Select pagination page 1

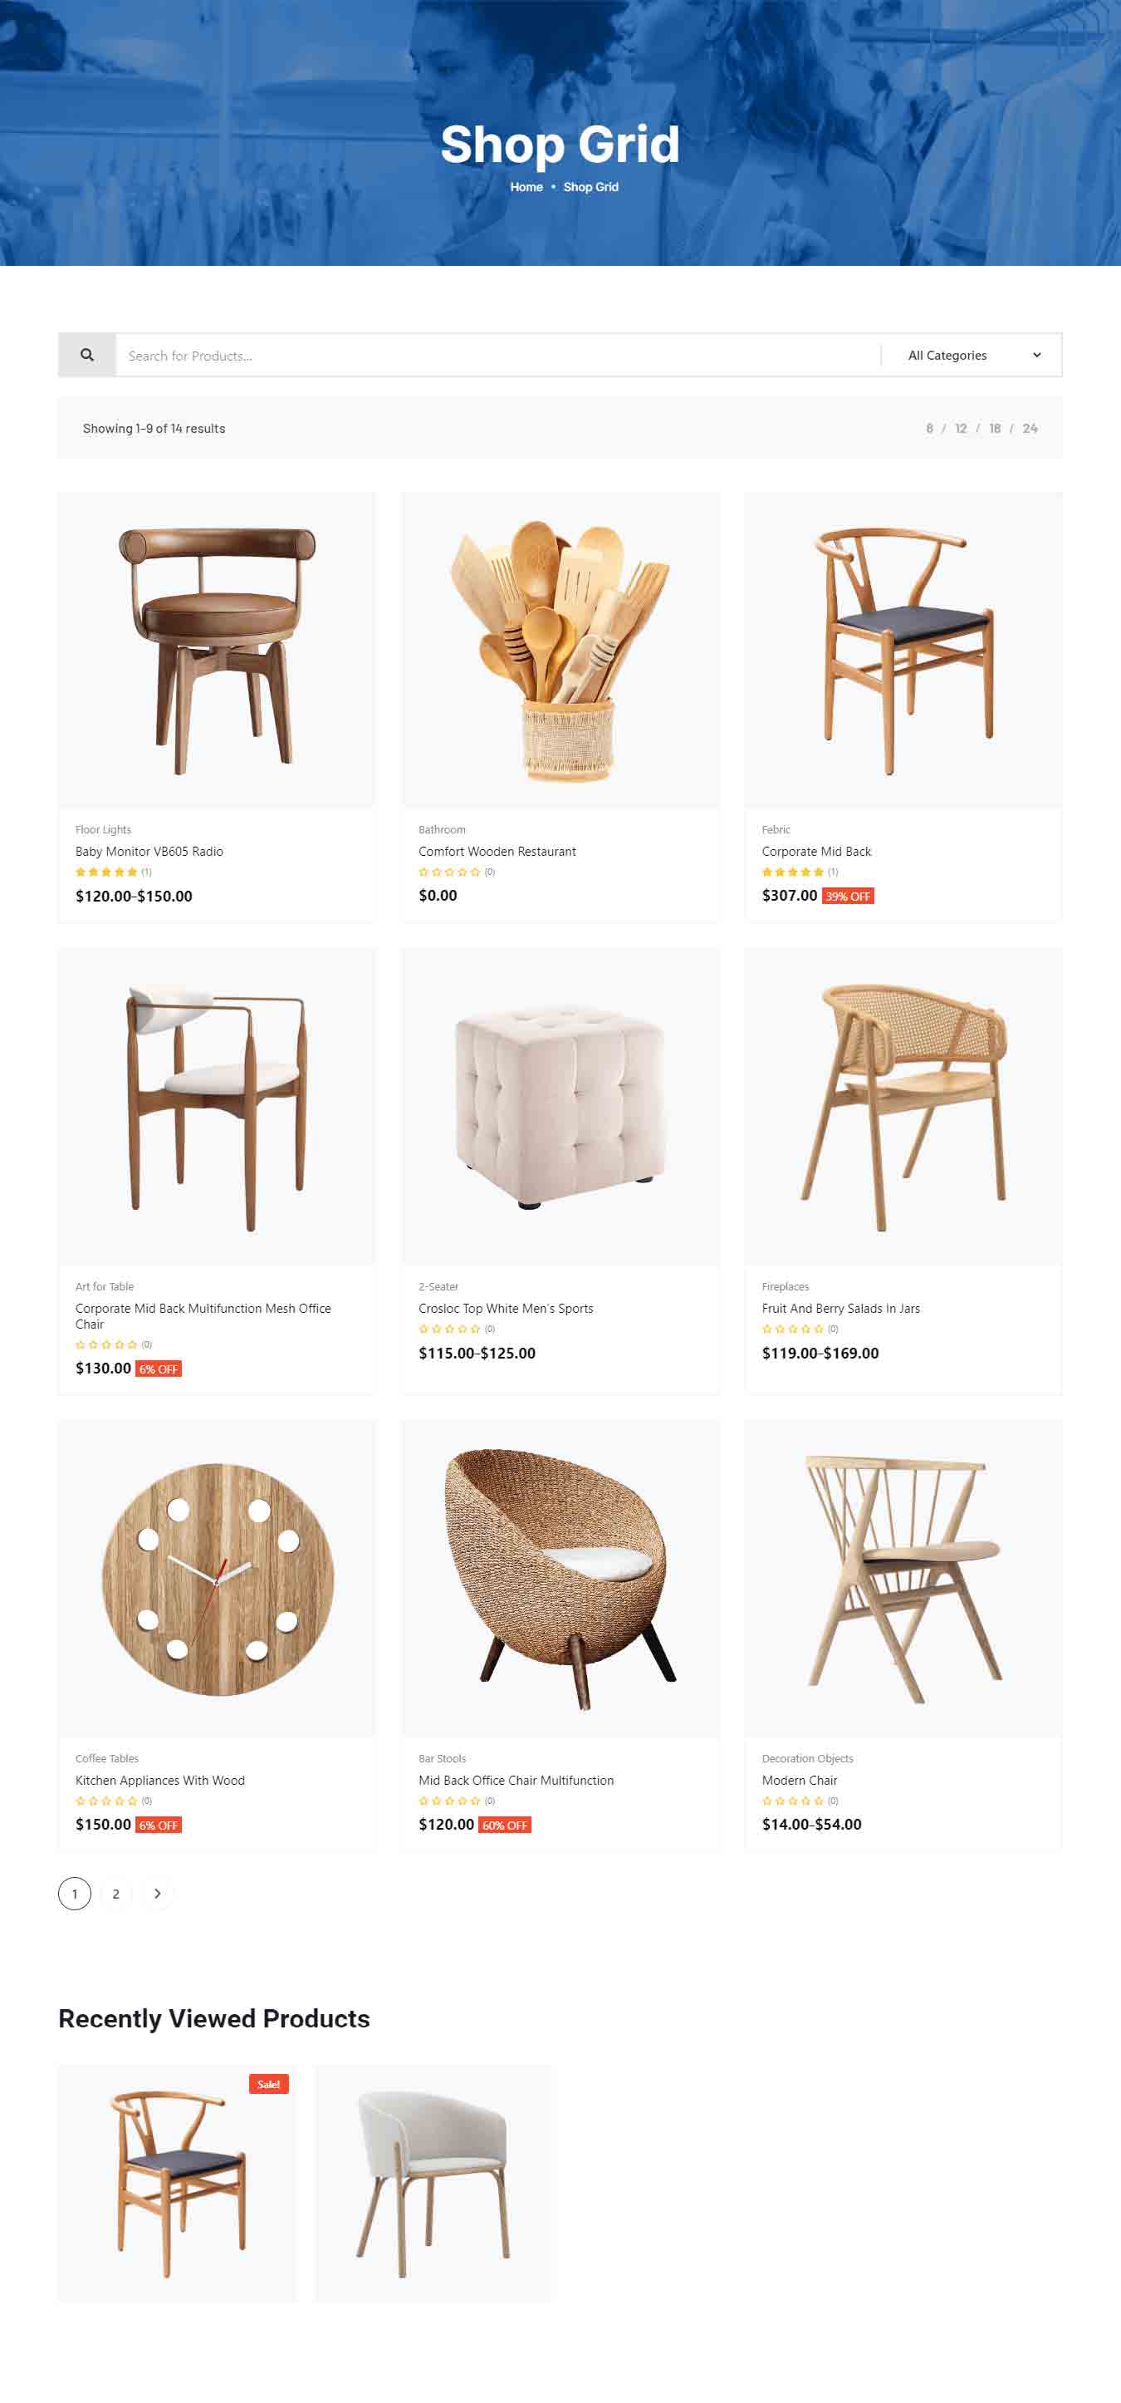click(x=75, y=1893)
